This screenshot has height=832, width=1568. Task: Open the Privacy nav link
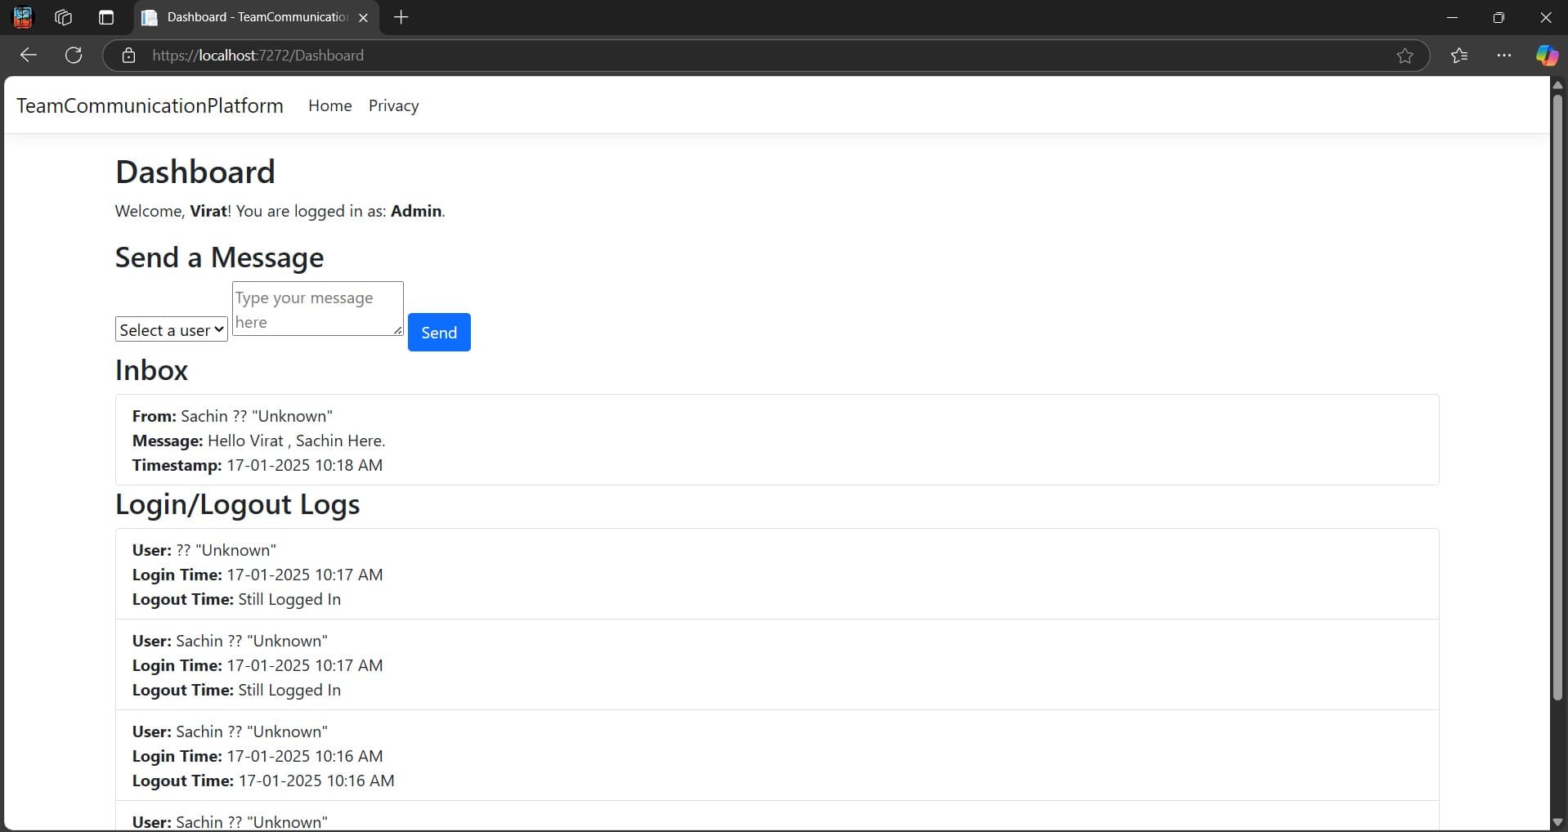pos(393,105)
